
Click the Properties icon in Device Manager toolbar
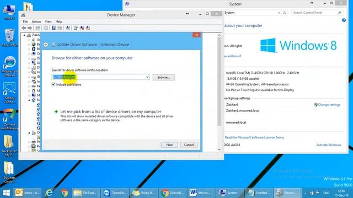pos(46,28)
